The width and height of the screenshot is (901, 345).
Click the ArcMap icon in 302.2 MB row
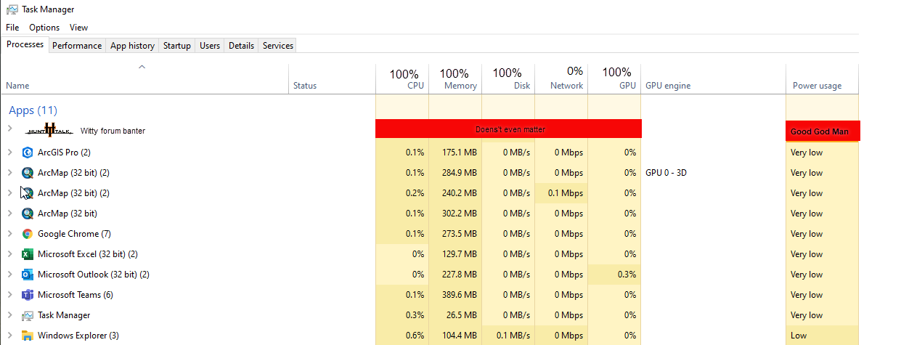coord(28,214)
